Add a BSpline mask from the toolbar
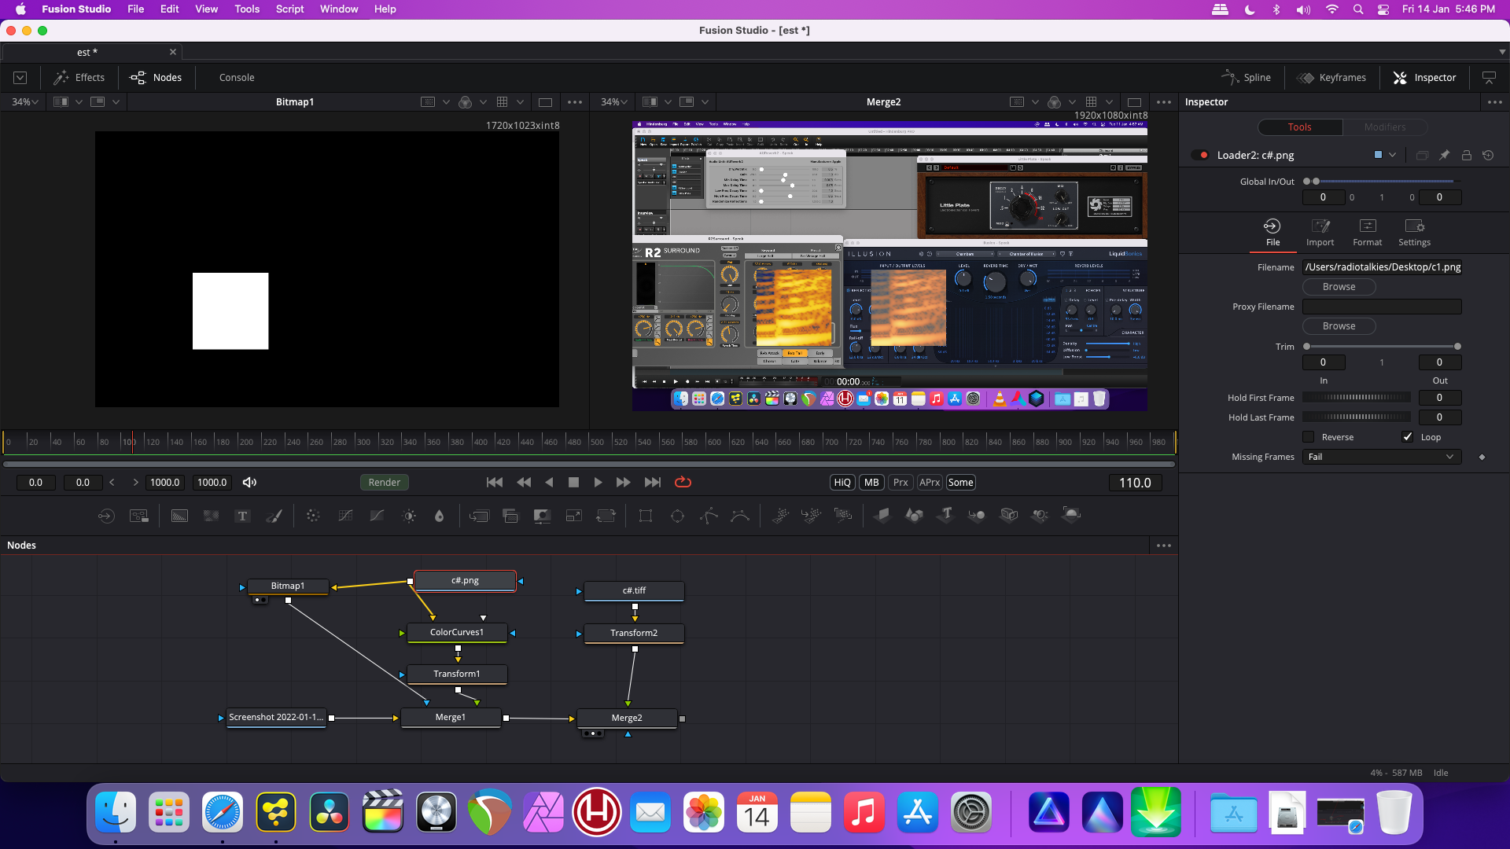Viewport: 1510px width, 849px height. tap(740, 516)
